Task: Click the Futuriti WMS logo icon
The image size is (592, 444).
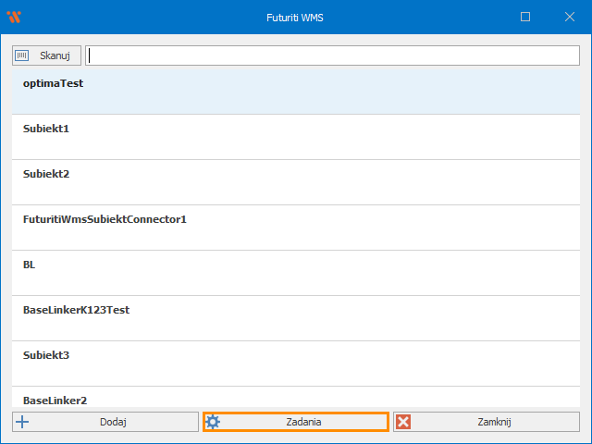Action: coord(13,17)
